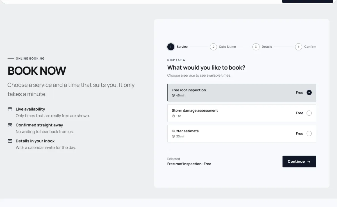Click the BOOK NOW heading
The image size is (337, 207).
coord(37,71)
